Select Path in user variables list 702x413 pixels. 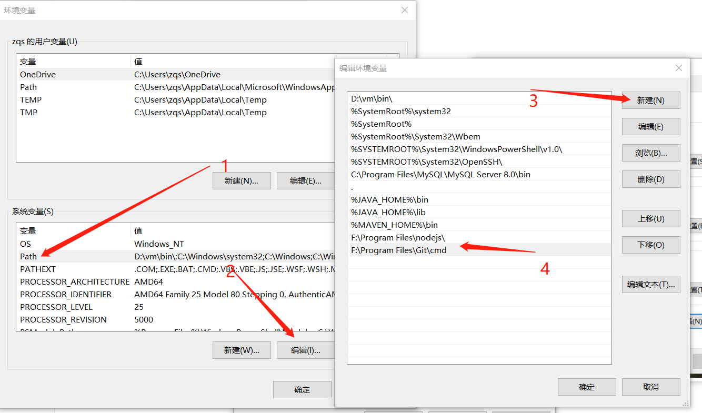28,87
